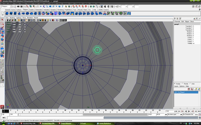The height and width of the screenshot is (125, 201).
Task: Click Options in the Layers panel
Action: [182, 86]
